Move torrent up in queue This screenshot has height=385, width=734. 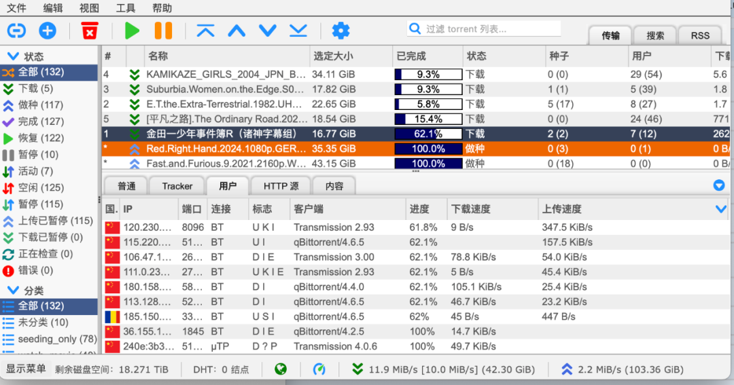pyautogui.click(x=237, y=31)
